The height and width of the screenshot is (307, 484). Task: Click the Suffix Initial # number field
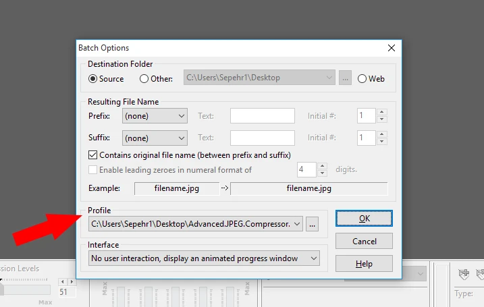(x=367, y=138)
